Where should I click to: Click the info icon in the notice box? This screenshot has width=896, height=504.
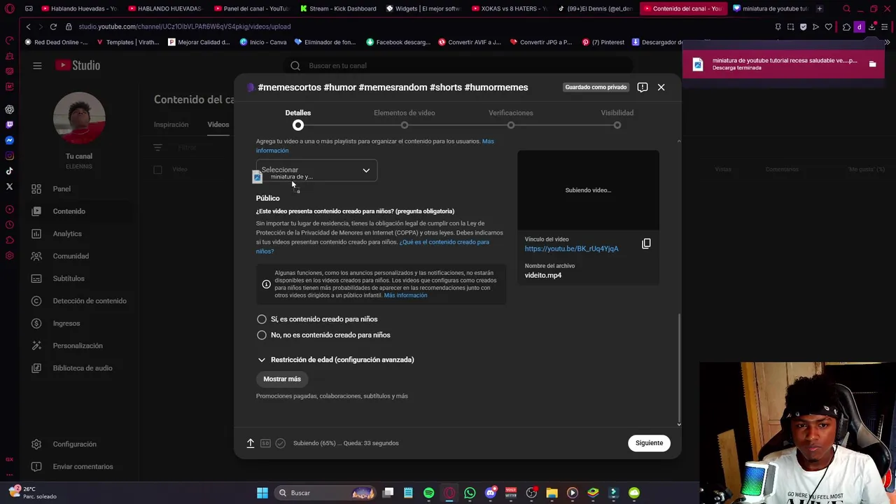(x=266, y=284)
